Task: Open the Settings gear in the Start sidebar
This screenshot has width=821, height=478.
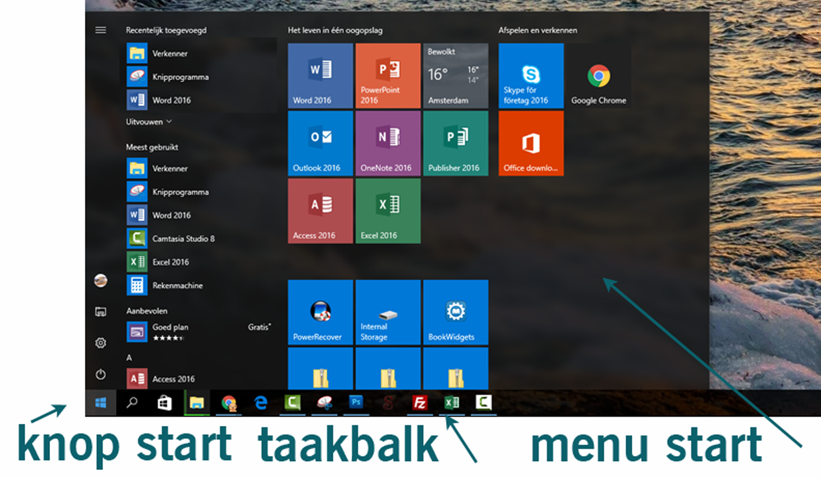Action: click(x=101, y=343)
